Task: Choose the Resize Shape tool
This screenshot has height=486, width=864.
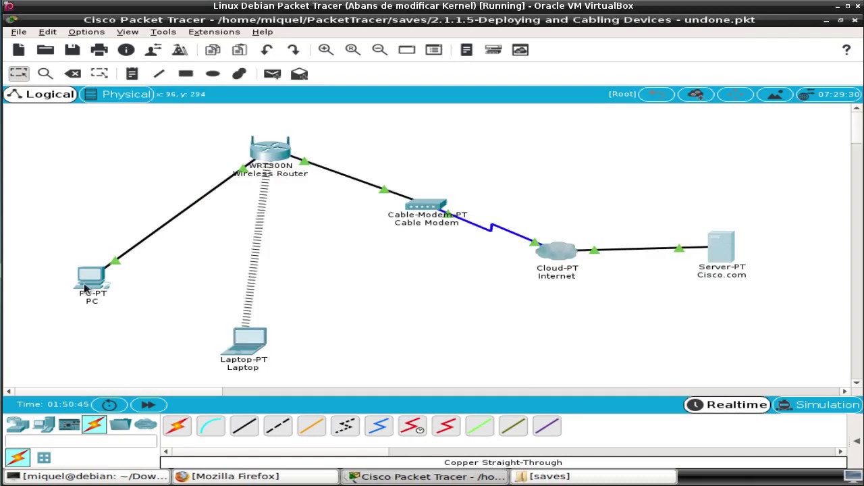Action: [x=99, y=74]
